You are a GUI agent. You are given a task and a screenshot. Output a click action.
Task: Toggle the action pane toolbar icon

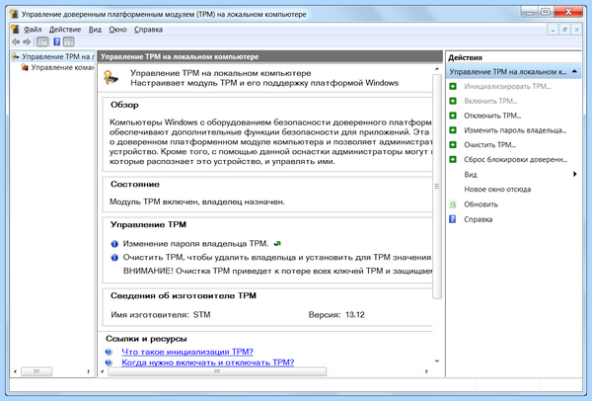click(69, 41)
